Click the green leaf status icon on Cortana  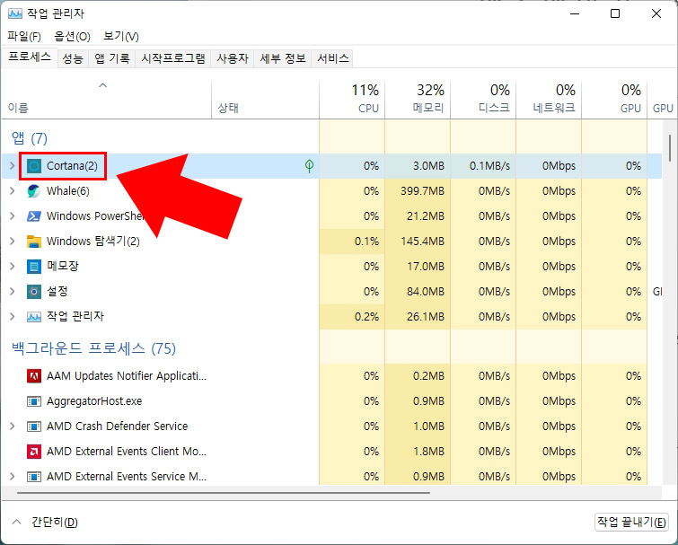coord(309,165)
